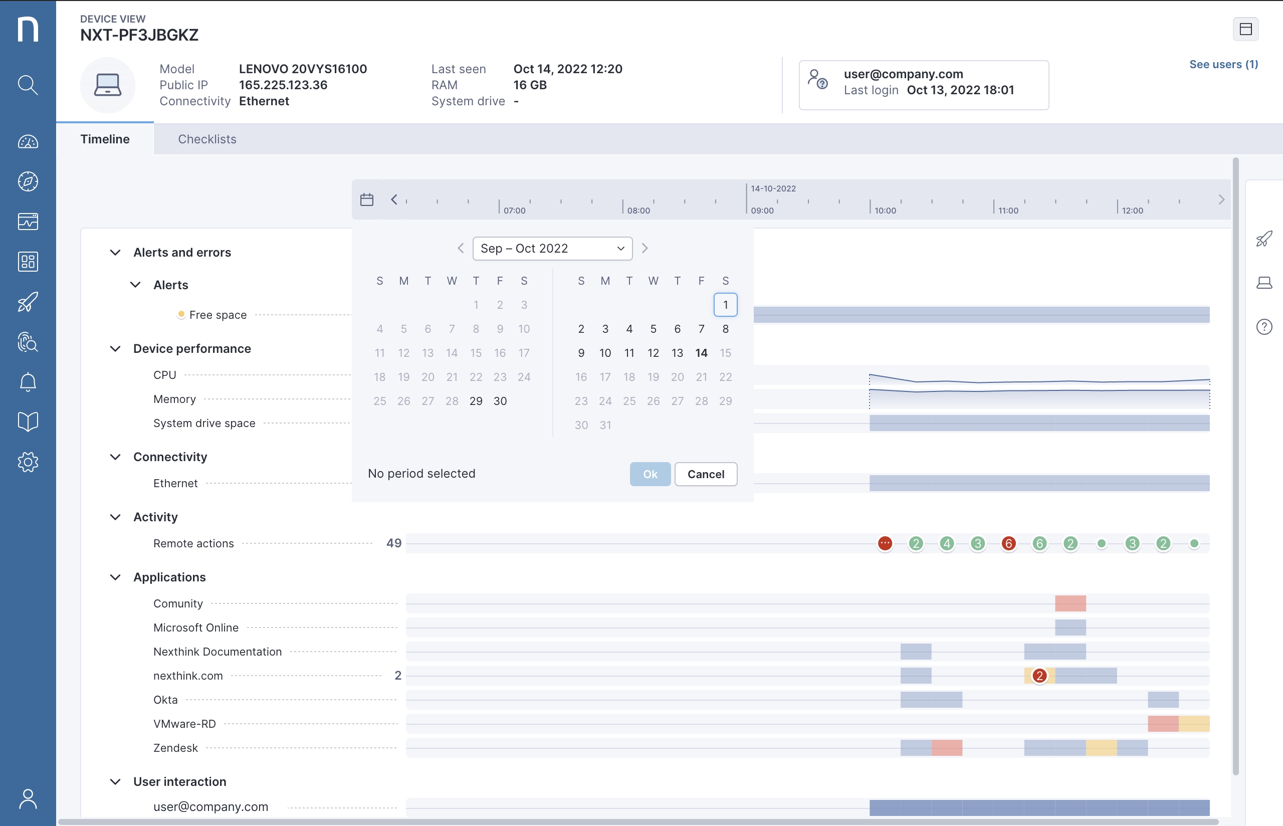Click the layout panel icon top right
The width and height of the screenshot is (1283, 826).
(x=1245, y=29)
